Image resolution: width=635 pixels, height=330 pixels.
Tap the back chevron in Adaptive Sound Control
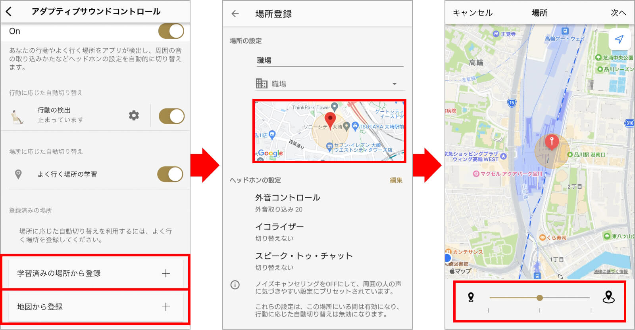tap(9, 11)
